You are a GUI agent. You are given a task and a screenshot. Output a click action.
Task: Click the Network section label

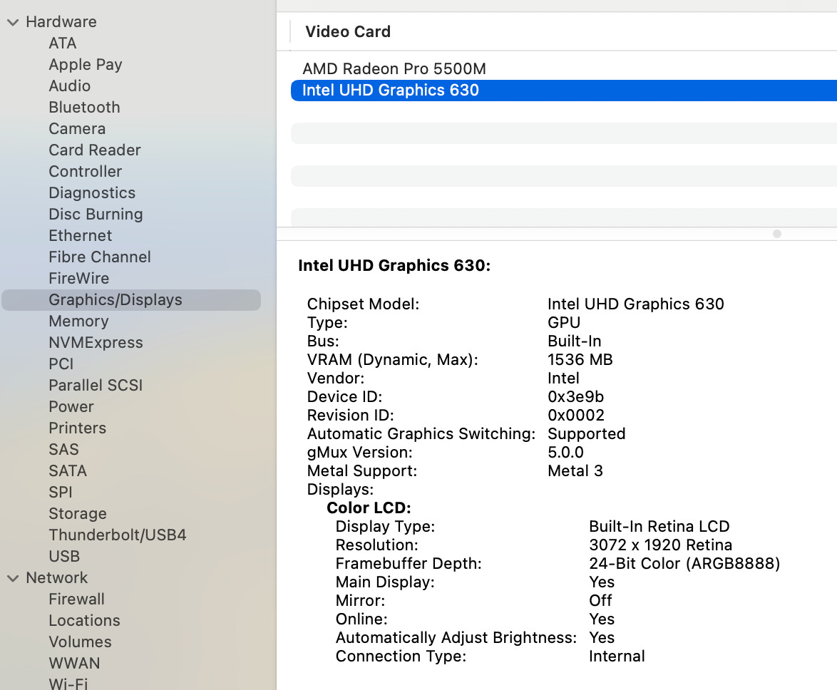point(56,577)
